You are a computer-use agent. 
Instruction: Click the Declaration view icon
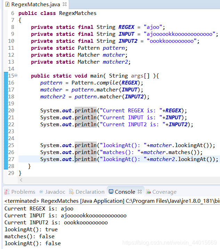click(x=72, y=192)
